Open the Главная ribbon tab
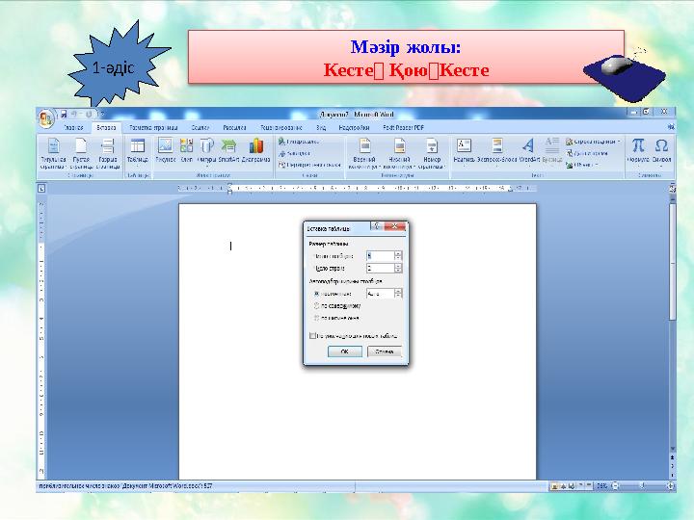 coord(73,127)
